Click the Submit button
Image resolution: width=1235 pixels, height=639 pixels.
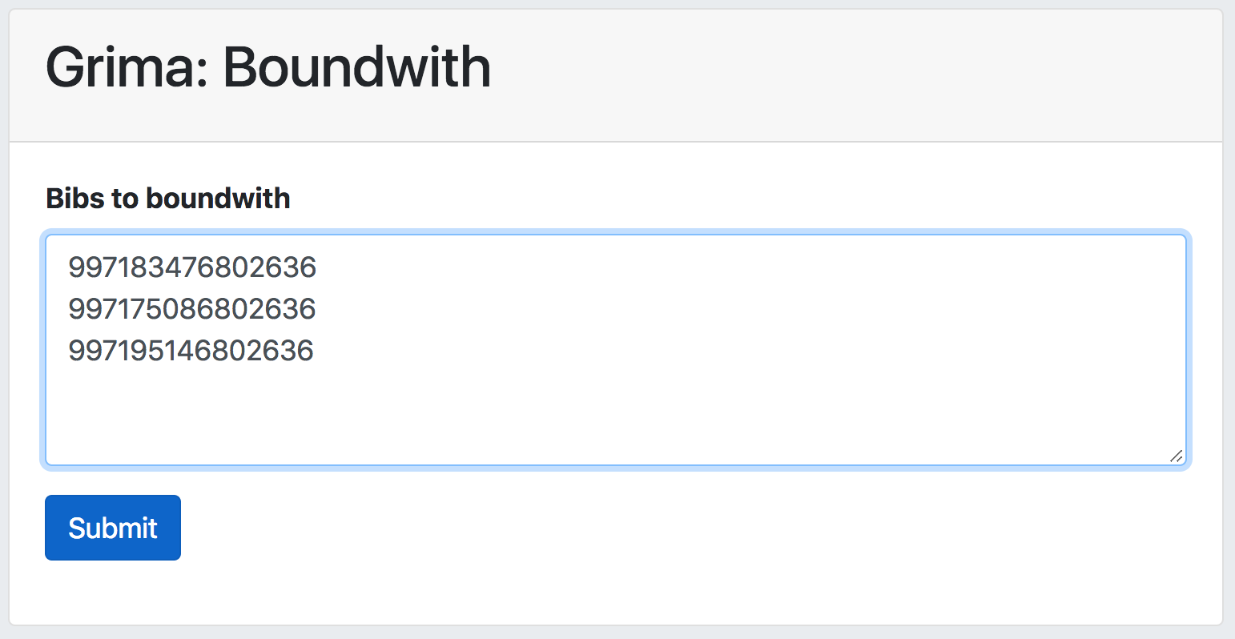point(112,527)
